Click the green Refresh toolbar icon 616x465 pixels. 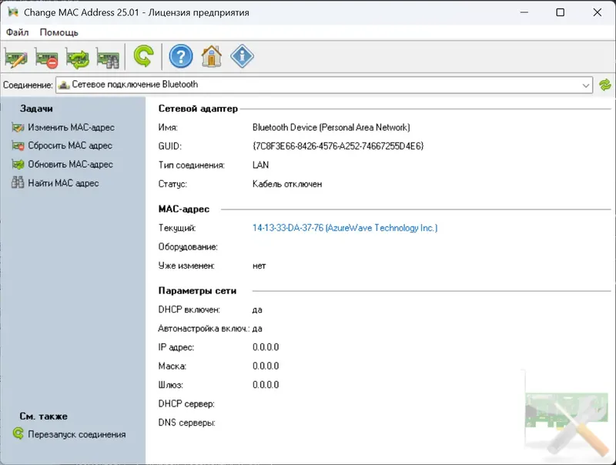pyautogui.click(x=144, y=57)
